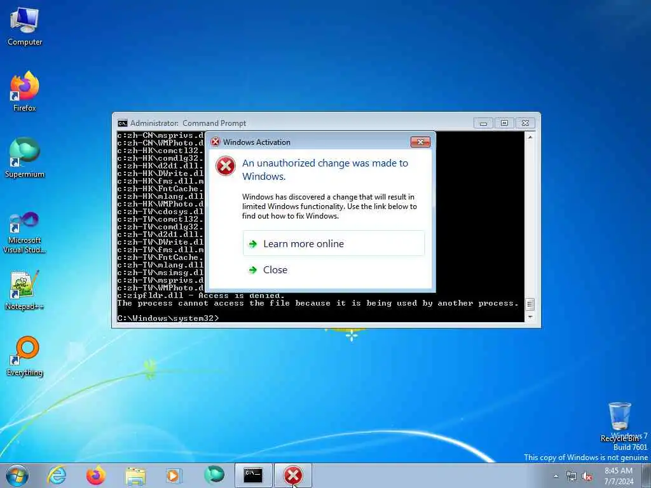The width and height of the screenshot is (651, 488).
Task: Minimize the Command Prompt window
Action: point(483,123)
